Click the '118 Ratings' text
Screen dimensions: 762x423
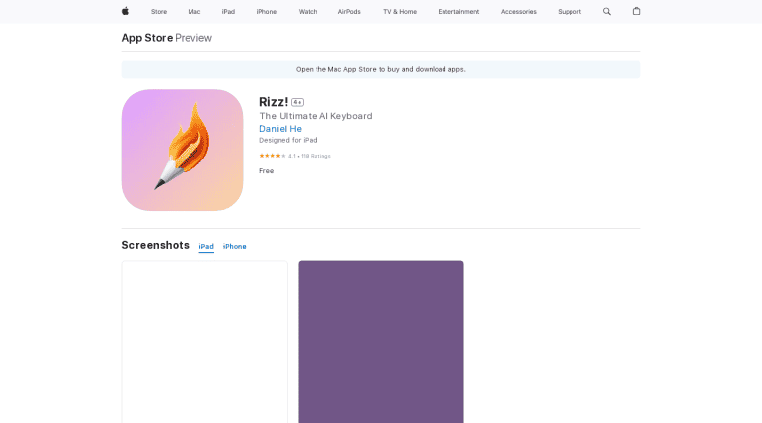pos(316,156)
